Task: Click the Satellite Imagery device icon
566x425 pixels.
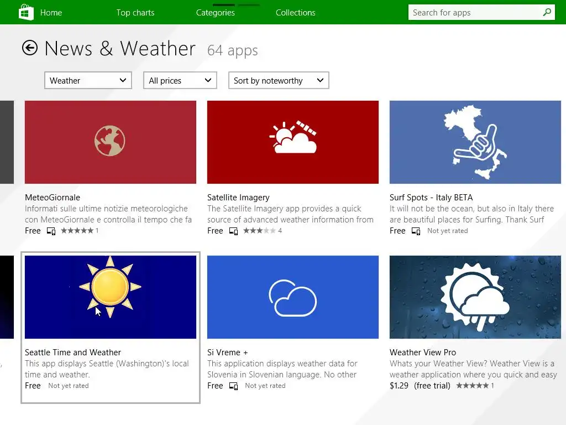Action: (234, 231)
